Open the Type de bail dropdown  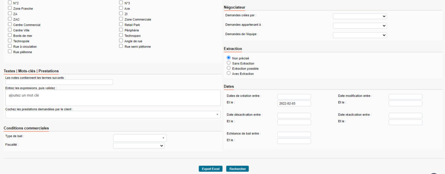pyautogui.click(x=139, y=138)
